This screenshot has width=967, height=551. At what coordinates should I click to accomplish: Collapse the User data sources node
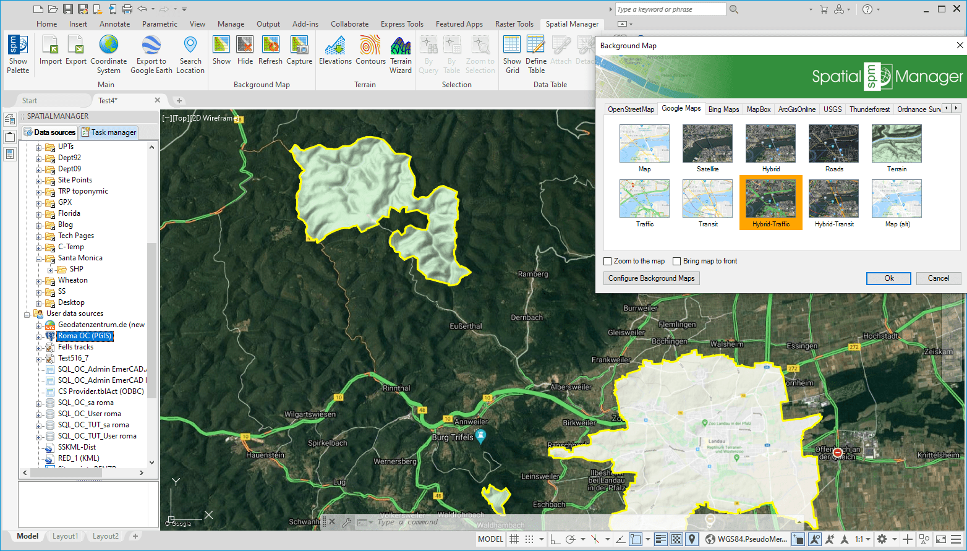point(27,314)
